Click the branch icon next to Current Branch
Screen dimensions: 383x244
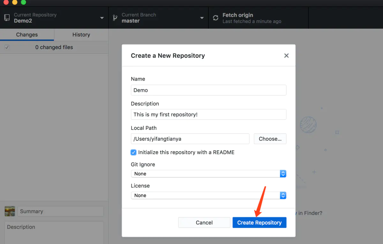tap(115, 18)
